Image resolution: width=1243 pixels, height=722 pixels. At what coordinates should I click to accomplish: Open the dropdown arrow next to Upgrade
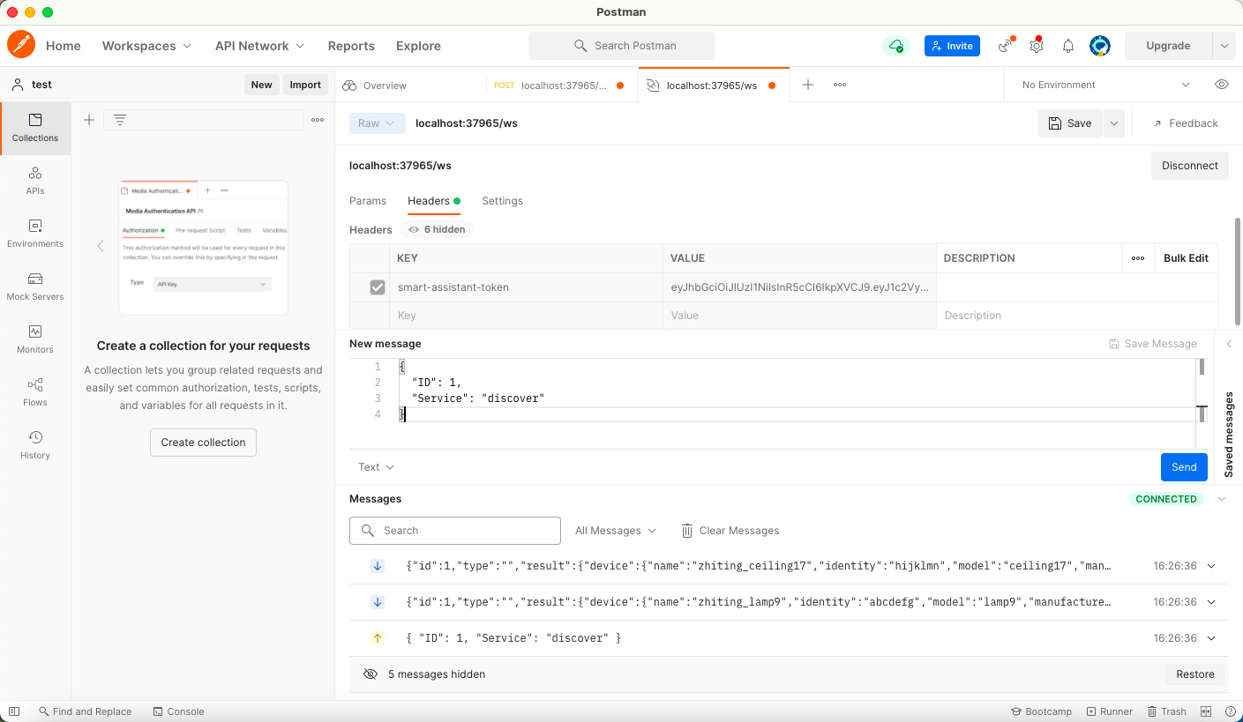pos(1224,46)
